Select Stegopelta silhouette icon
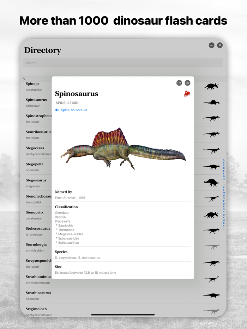This screenshot has height=329, width=247. 211,167
